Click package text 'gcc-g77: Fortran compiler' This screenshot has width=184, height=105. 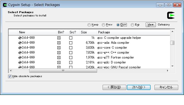(116, 57)
